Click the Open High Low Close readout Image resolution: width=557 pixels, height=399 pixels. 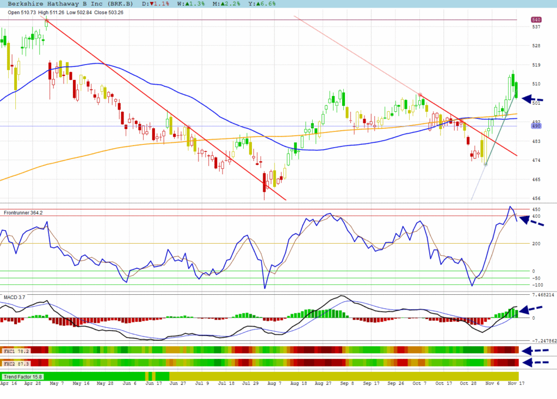click(65, 12)
